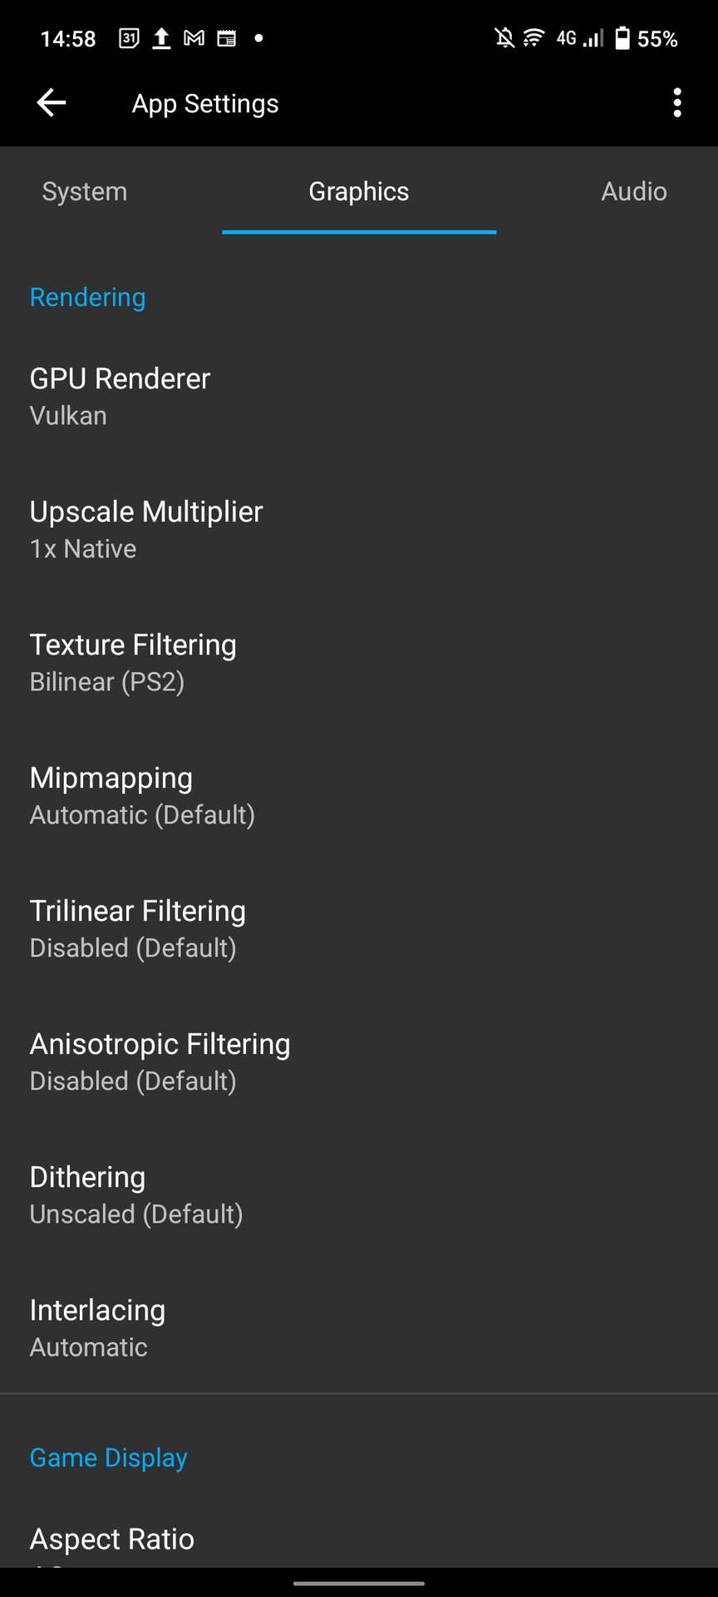718x1597 pixels.
Task: Tap the calendar icon in status bar
Action: [x=129, y=38]
